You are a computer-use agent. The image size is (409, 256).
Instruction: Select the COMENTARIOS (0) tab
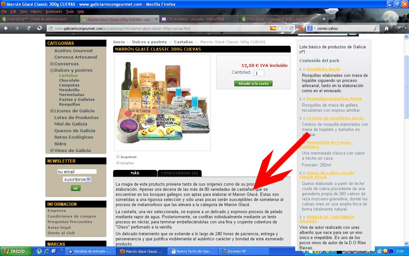(x=180, y=173)
